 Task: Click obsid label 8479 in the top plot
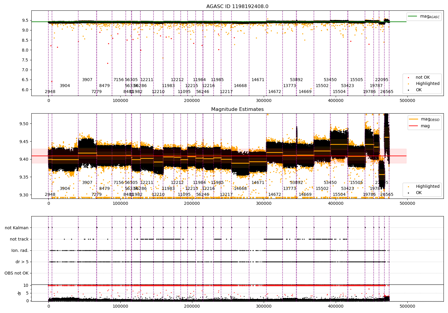pyautogui.click(x=105, y=86)
